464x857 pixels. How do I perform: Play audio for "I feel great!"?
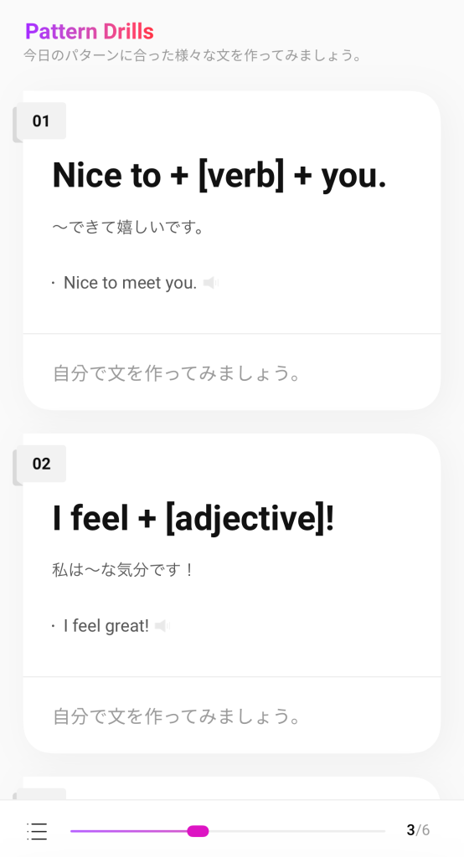[162, 625]
